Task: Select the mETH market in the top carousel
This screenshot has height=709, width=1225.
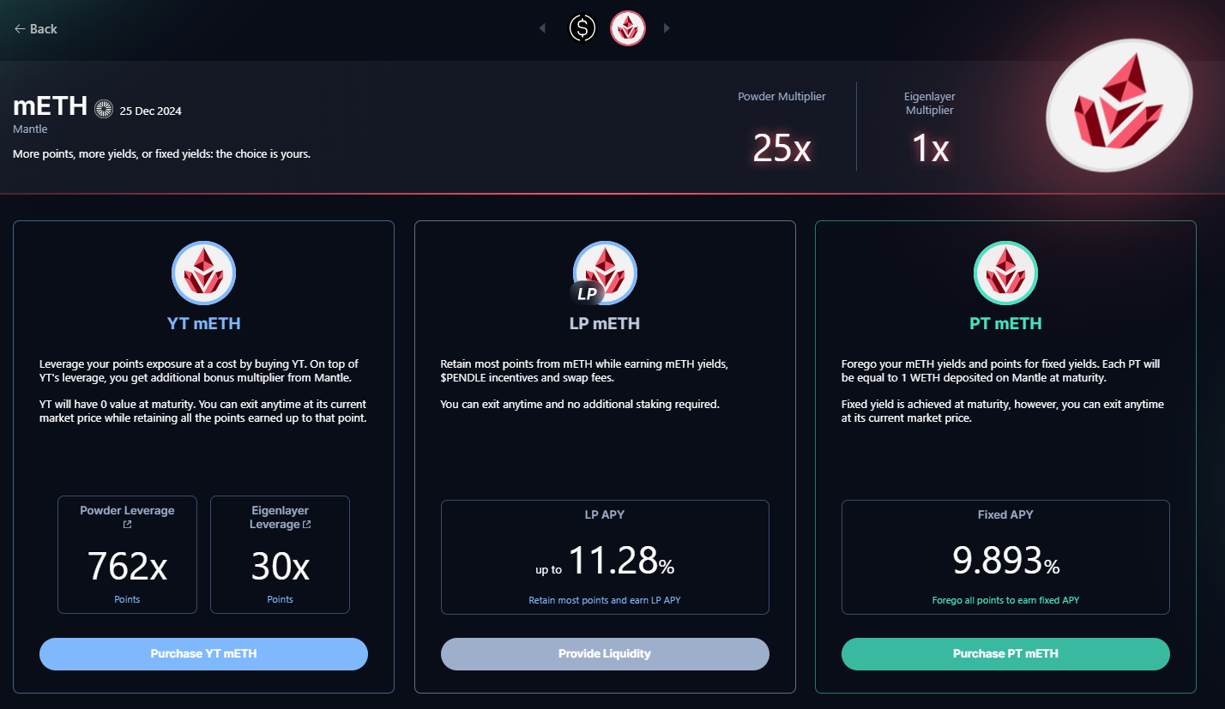Action: pyautogui.click(x=627, y=27)
